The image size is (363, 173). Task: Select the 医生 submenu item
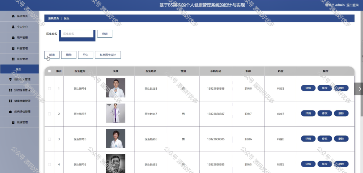[x=19, y=69]
